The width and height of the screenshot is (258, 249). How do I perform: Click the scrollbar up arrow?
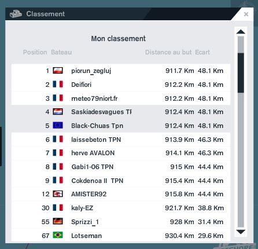[241, 32]
